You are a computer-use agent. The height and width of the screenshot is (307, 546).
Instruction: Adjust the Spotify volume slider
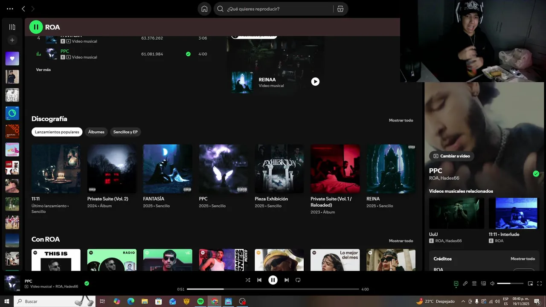510,284
